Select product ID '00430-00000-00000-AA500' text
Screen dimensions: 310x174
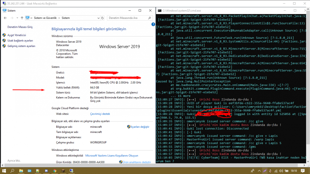click(x=88, y=162)
